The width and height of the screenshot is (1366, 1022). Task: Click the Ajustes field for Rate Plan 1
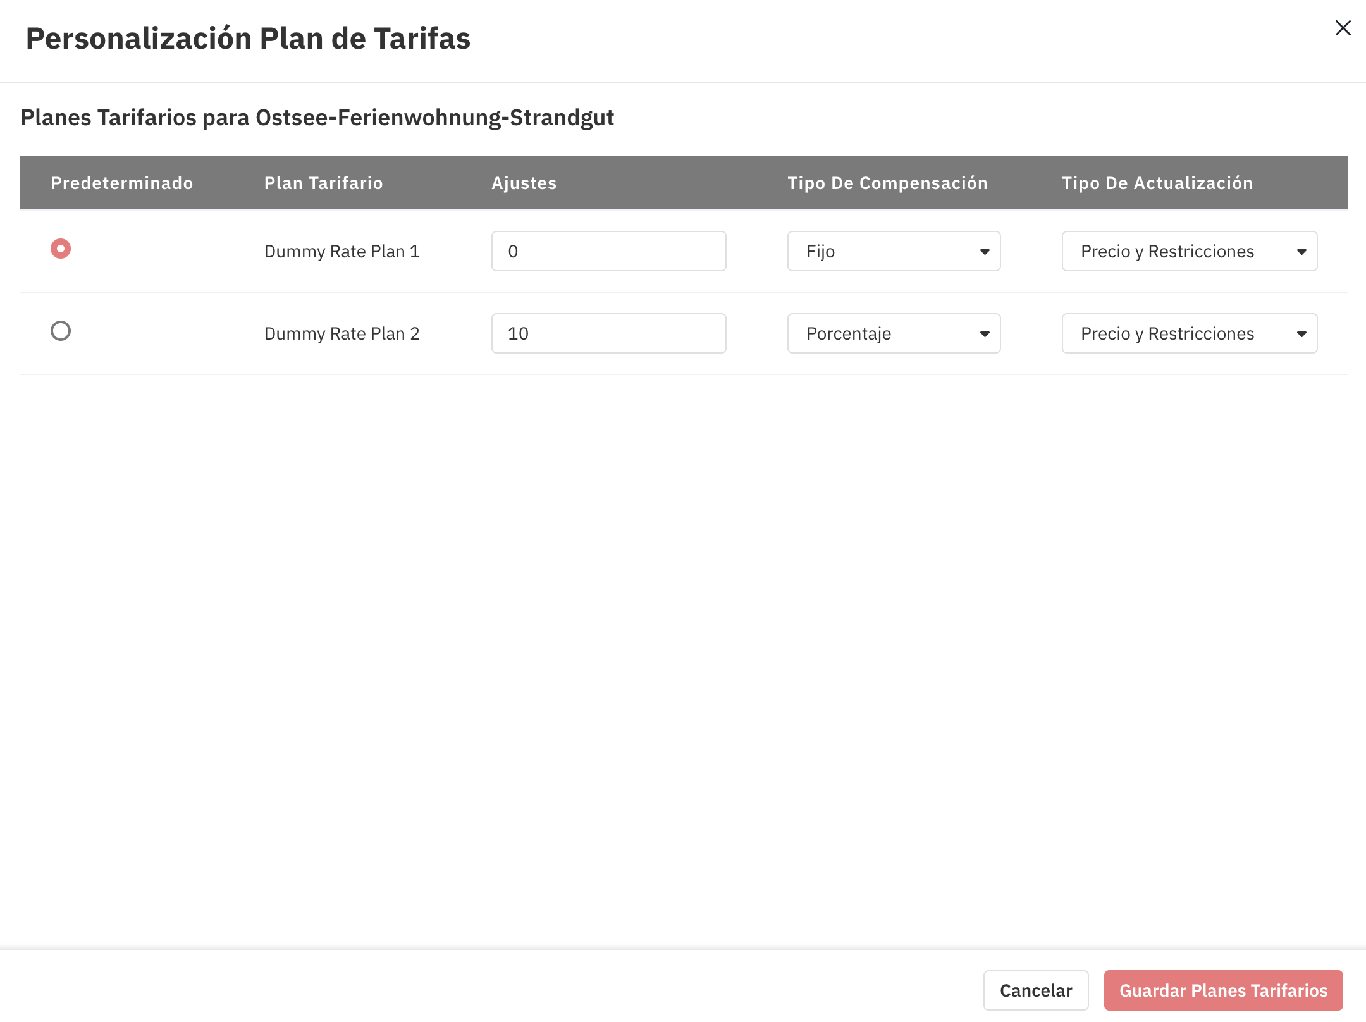click(608, 251)
